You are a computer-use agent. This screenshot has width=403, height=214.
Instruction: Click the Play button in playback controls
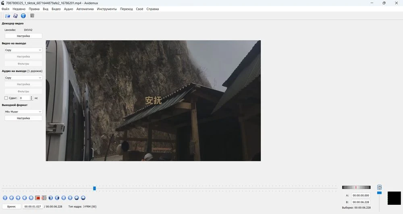coord(5,198)
